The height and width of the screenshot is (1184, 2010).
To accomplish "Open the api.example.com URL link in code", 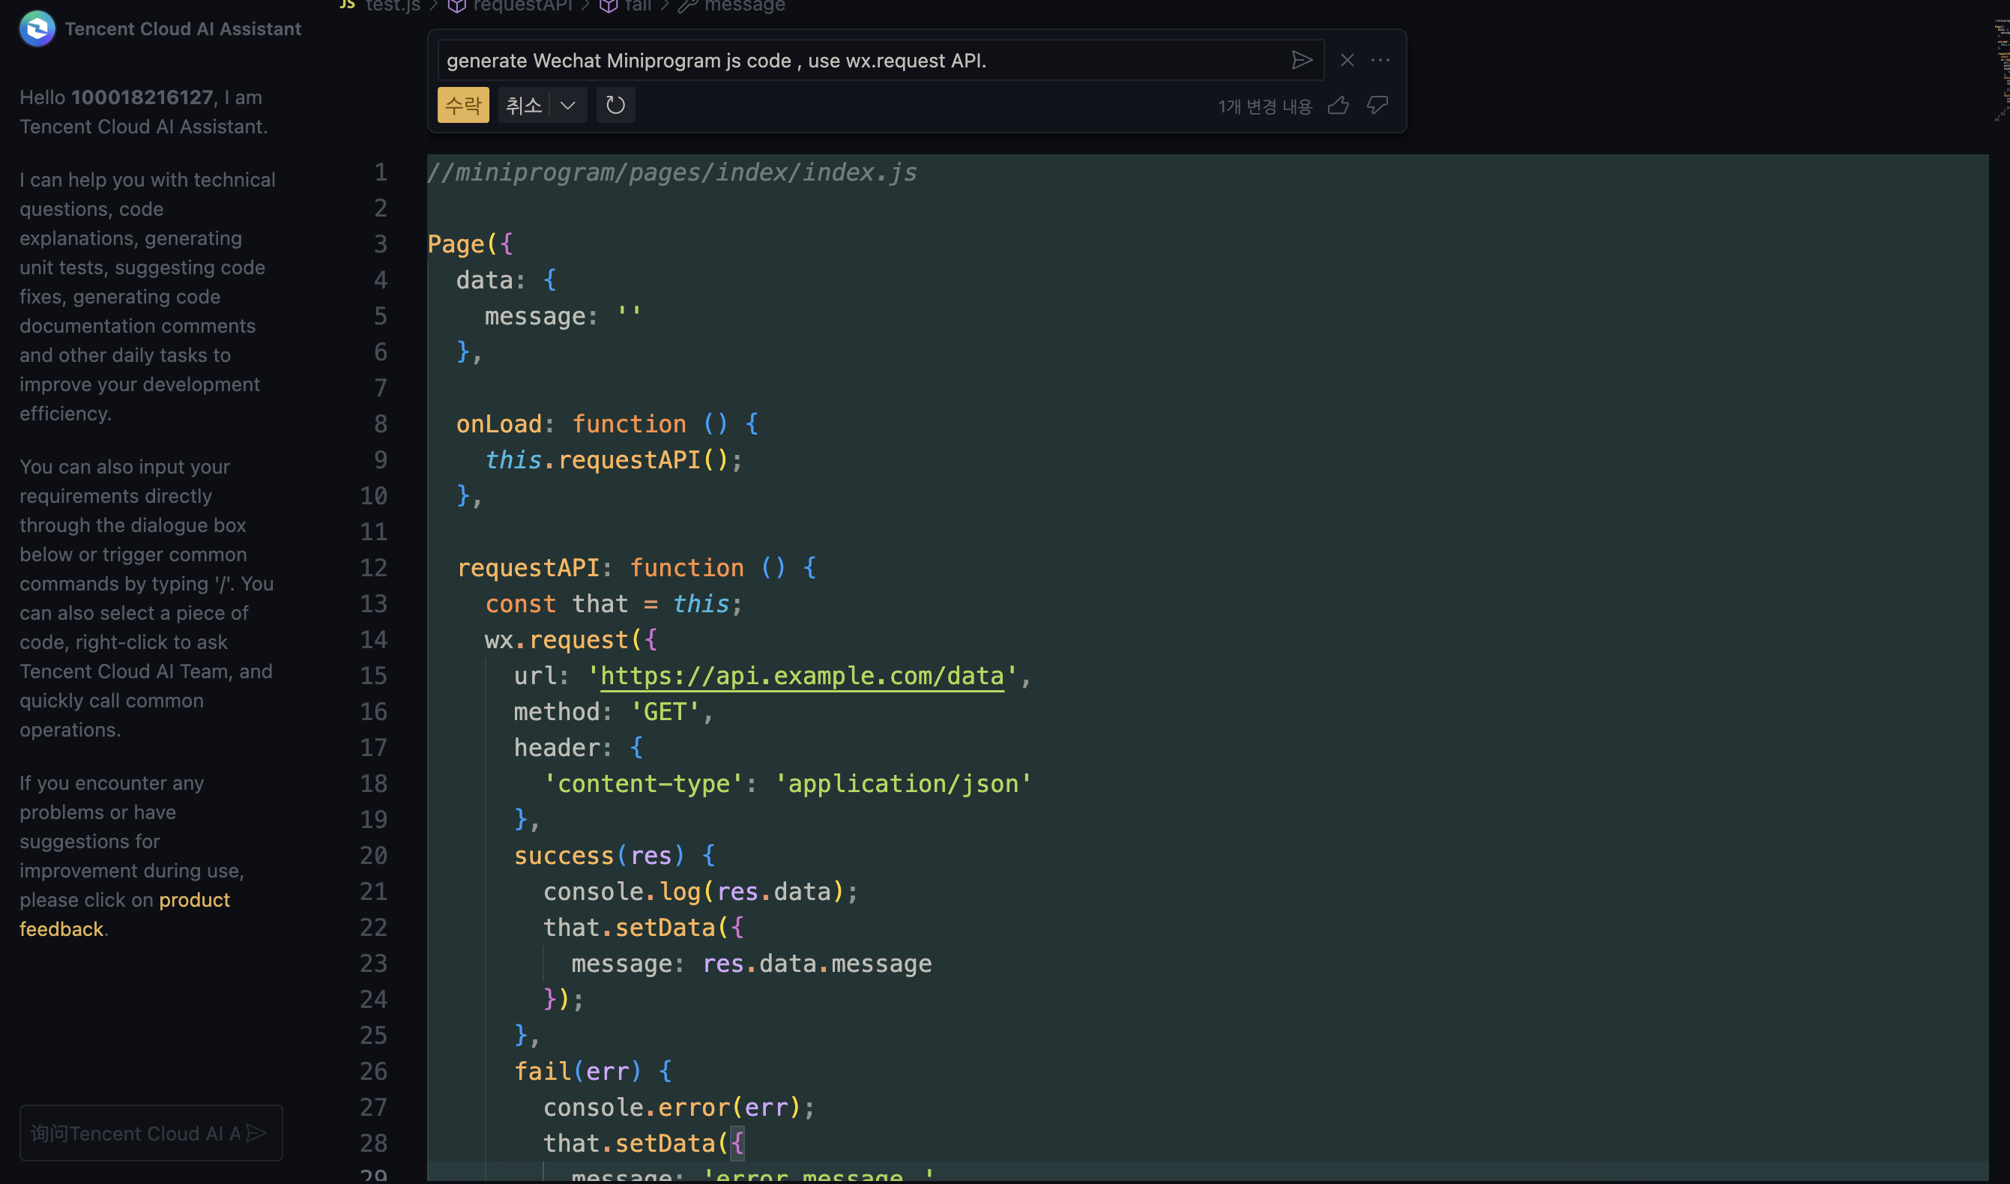I will click(801, 676).
